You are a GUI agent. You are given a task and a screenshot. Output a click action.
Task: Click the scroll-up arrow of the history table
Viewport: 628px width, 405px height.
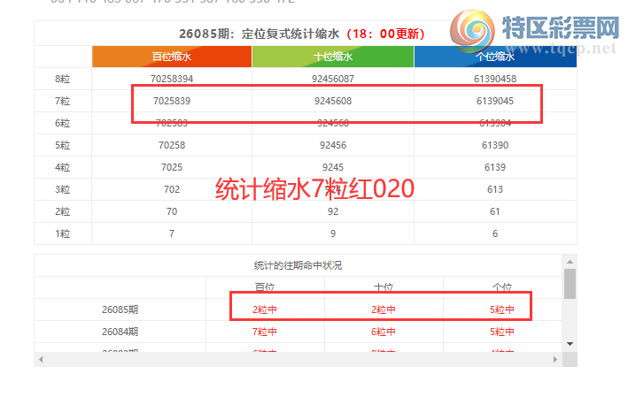[570, 262]
